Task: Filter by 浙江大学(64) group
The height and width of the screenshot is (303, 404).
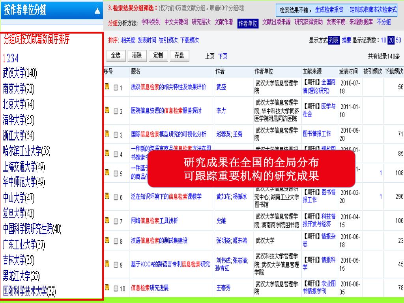Action: (18, 136)
